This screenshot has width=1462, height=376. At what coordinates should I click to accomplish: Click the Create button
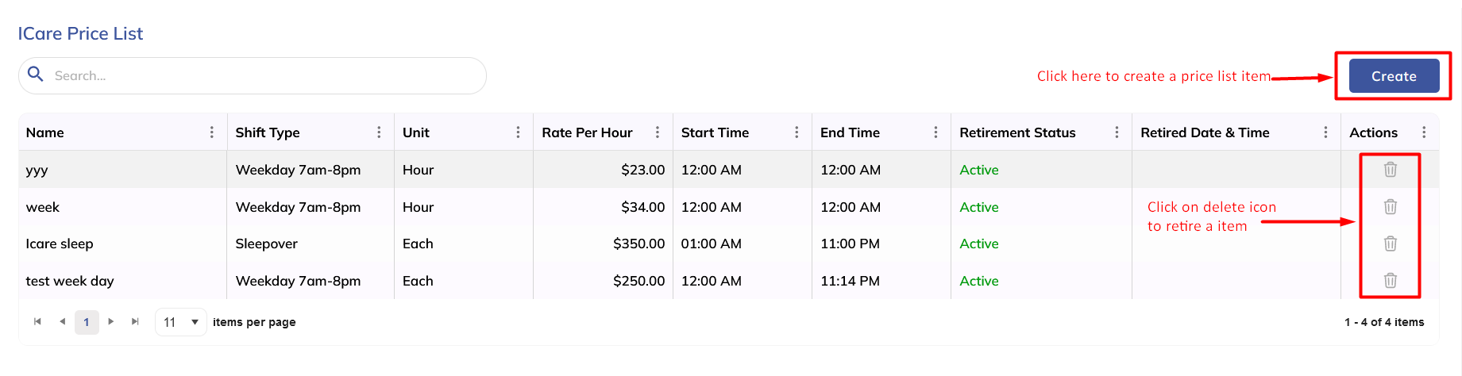coord(1394,76)
